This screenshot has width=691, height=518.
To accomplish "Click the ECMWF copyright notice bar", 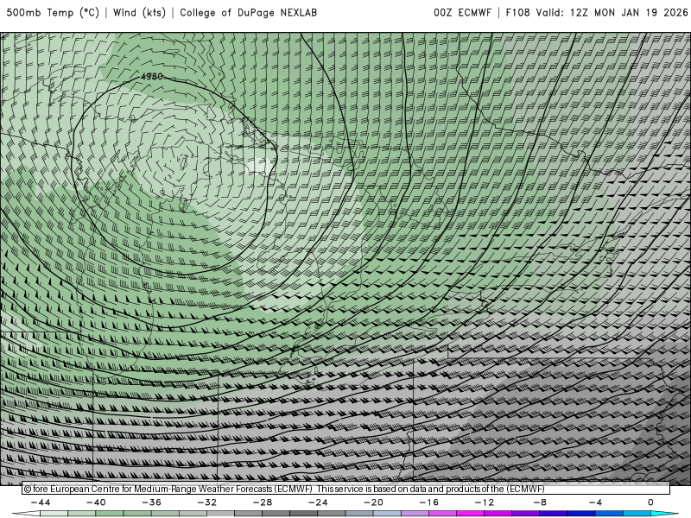I will [346, 489].
